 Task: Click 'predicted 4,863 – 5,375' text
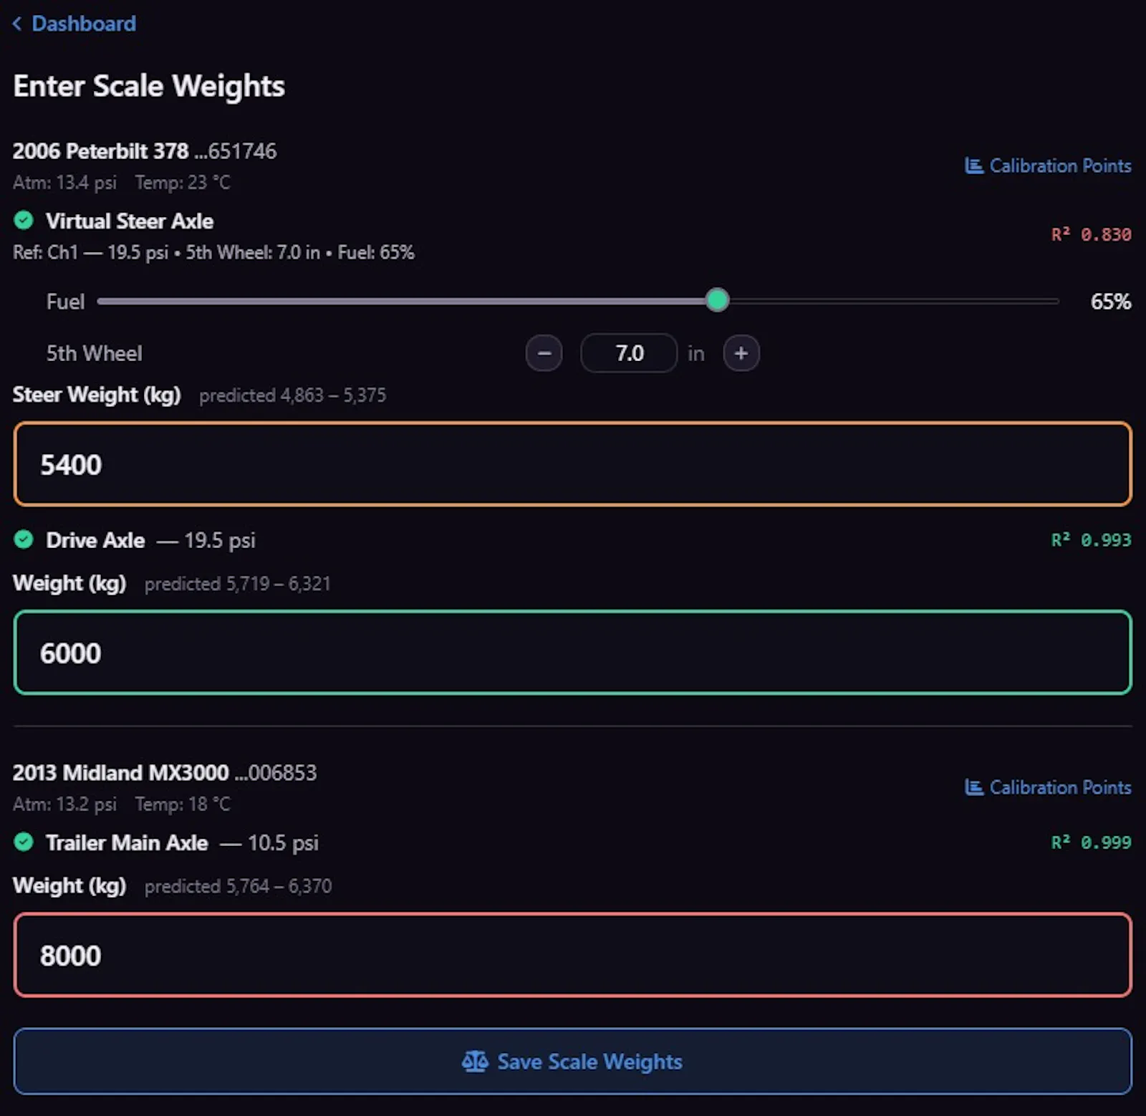(292, 395)
